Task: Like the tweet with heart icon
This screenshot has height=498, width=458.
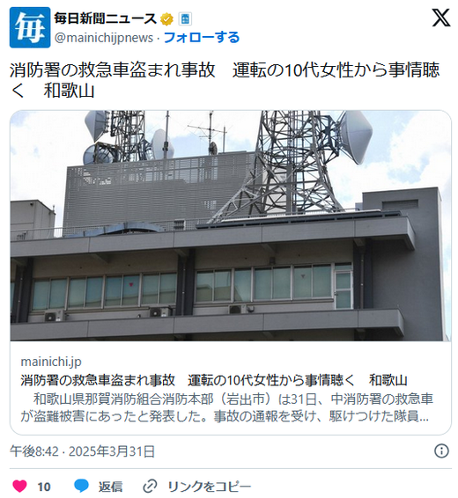Action: [x=19, y=487]
